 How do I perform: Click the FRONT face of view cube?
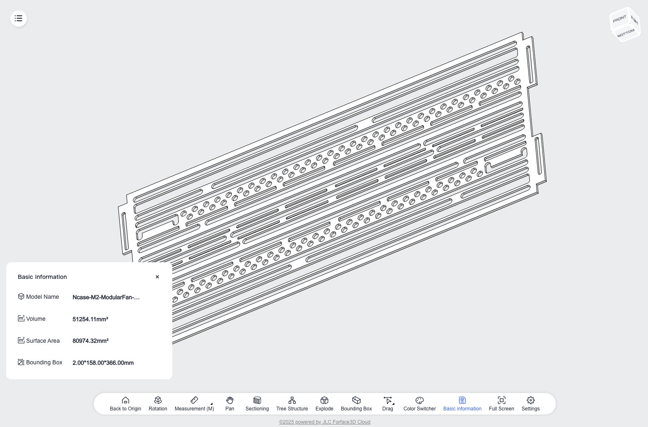[x=619, y=19]
